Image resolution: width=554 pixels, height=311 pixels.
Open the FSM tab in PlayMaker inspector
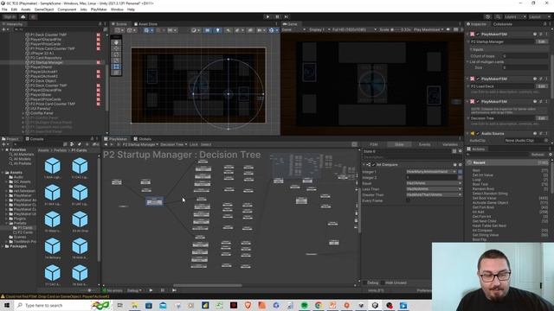[x=374, y=144]
